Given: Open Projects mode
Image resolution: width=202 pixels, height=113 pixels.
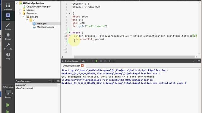Looking at the screenshot, I should (x=8, y=46).
